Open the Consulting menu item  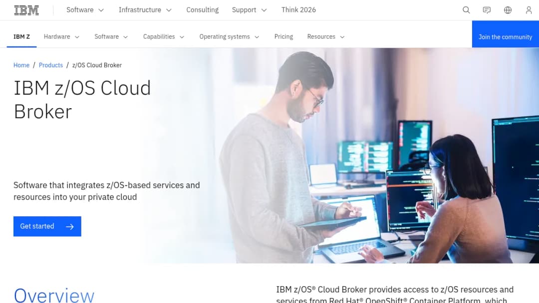pyautogui.click(x=203, y=10)
